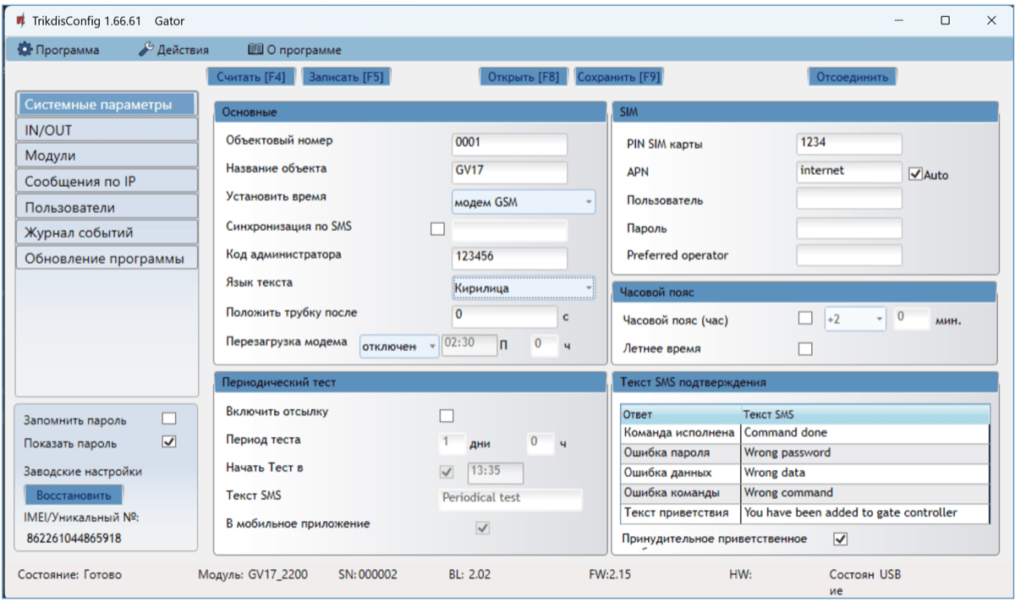This screenshot has width=1015, height=602.
Task: Switch to Журнал событий section
Action: (107, 233)
